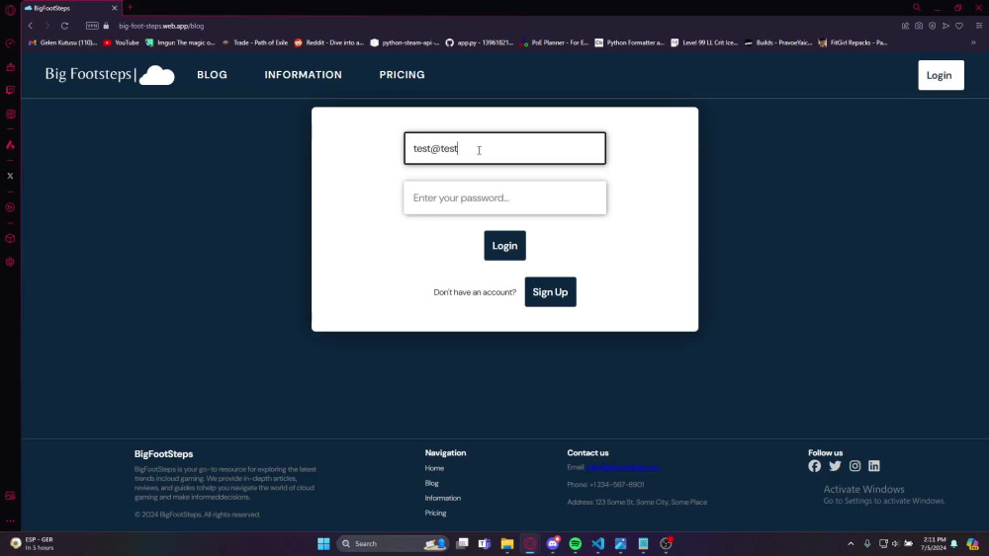Screen dimensions: 989x556
Task: Click the footer Phone number text
Action: tap(605, 484)
